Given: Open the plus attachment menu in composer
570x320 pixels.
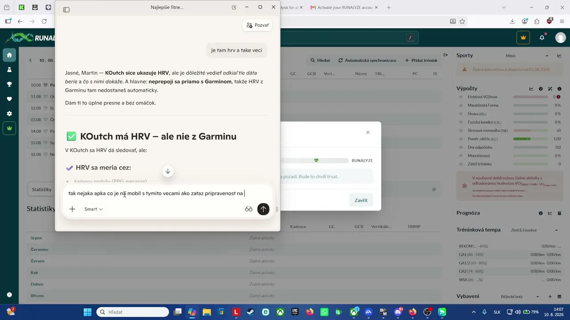Looking at the screenshot, I should pos(72,209).
